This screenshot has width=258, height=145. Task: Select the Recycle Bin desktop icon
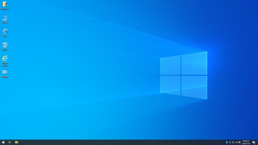5,46
